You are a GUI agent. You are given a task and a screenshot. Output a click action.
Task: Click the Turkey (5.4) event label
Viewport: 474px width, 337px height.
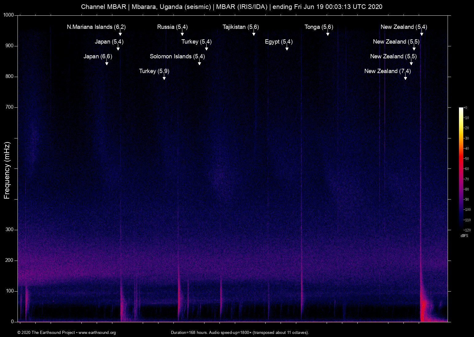(x=196, y=42)
